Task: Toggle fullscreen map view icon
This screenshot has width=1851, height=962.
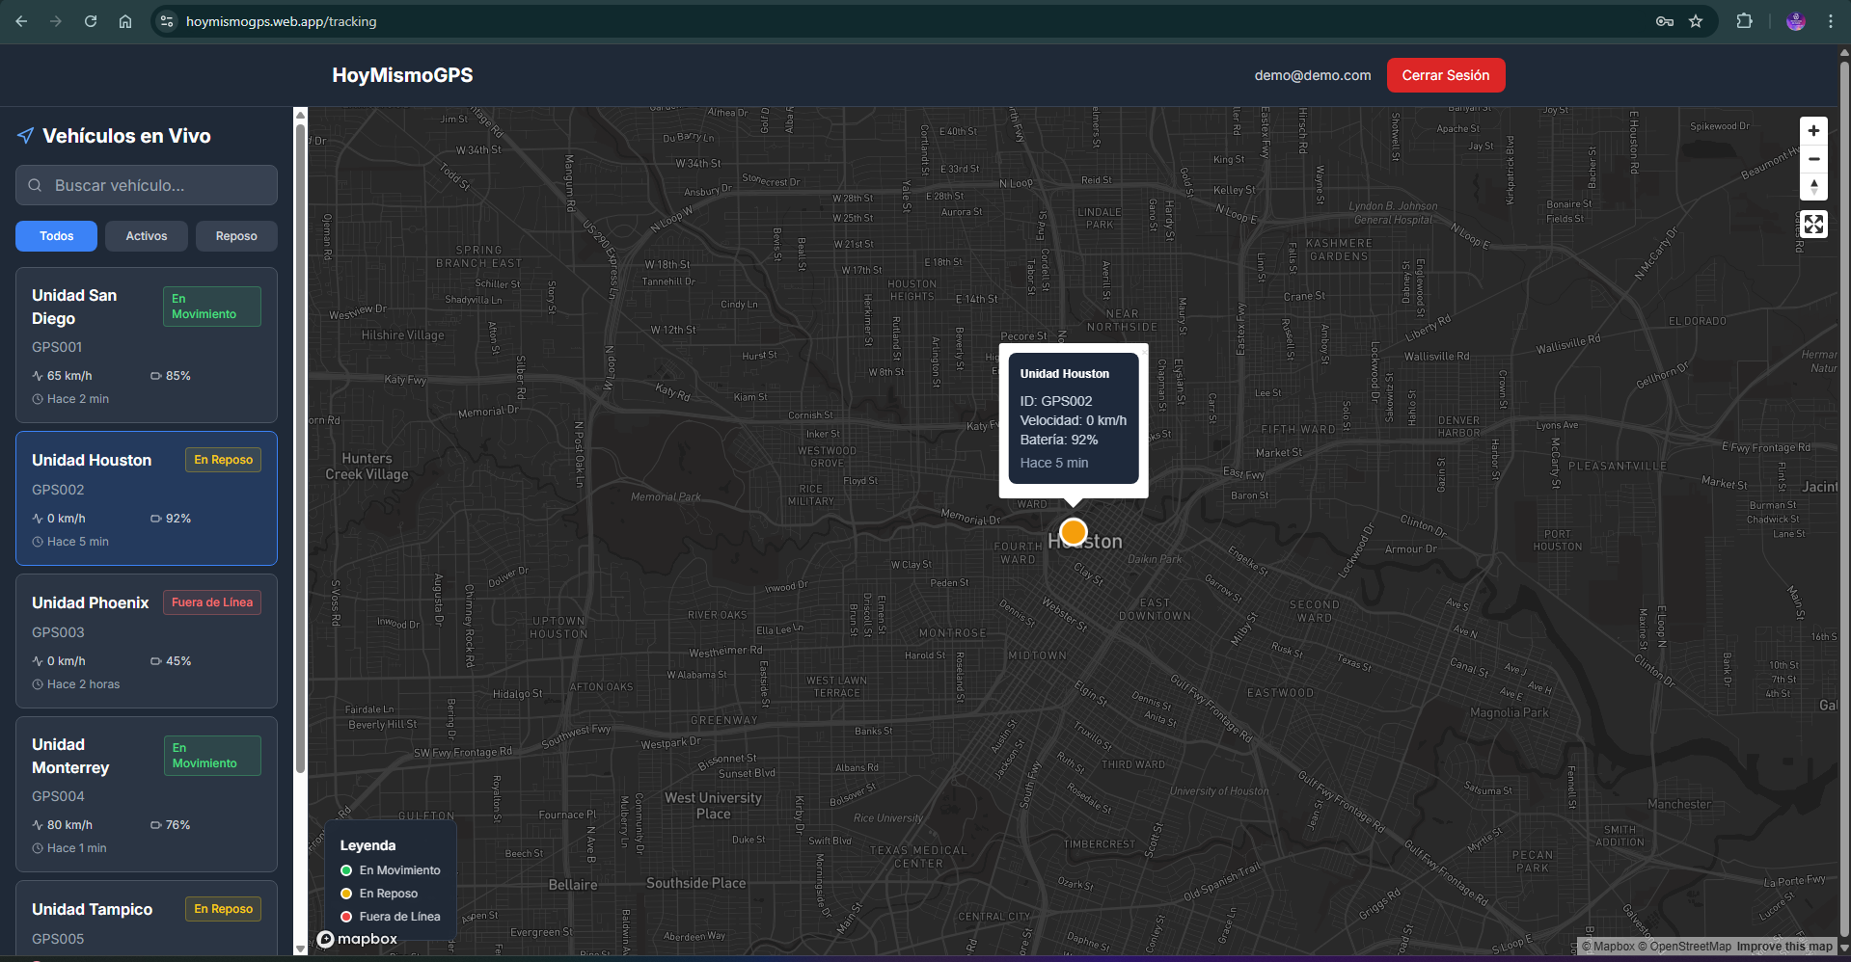Action: coord(1813,225)
